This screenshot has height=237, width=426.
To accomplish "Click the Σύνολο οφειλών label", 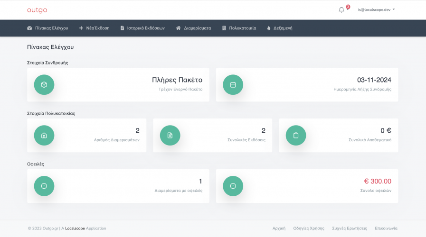I will (x=376, y=191).
